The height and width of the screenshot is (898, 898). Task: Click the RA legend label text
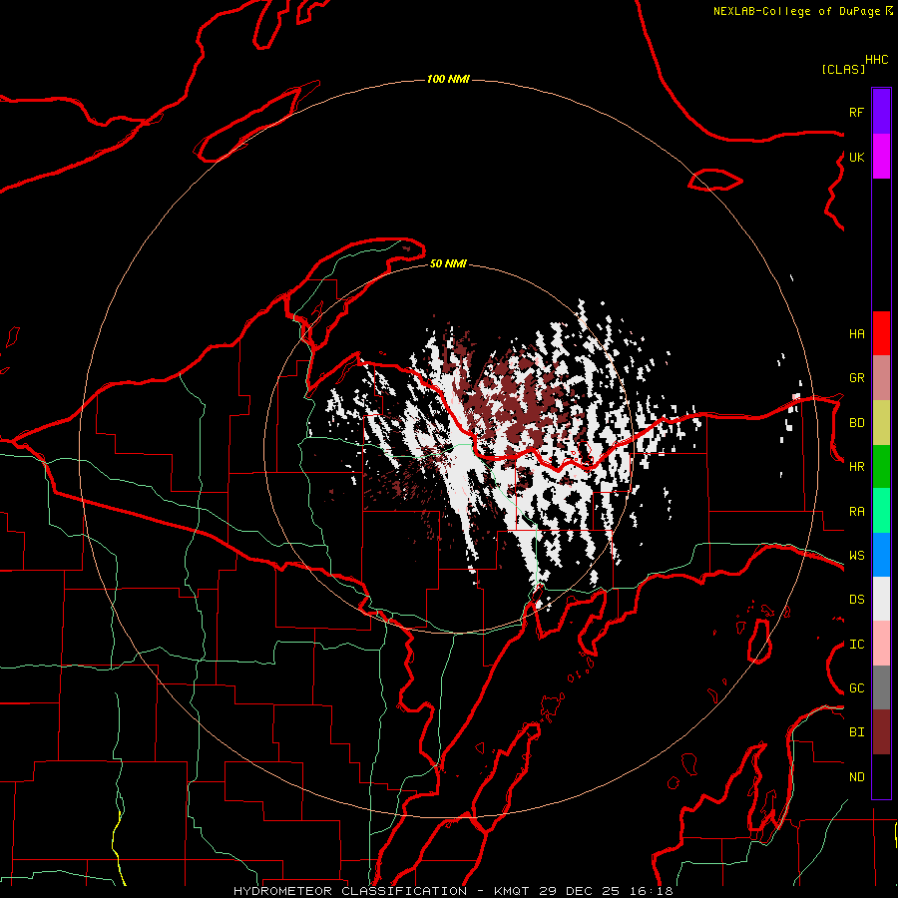[857, 512]
